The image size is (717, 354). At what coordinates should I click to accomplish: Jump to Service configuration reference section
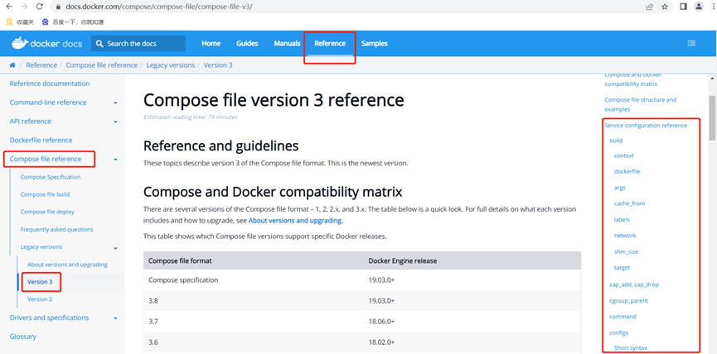[x=646, y=126]
